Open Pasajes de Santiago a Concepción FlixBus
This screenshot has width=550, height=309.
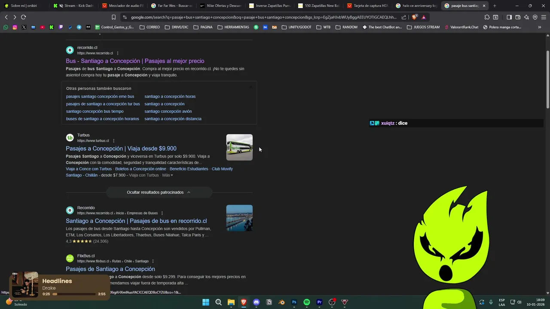(110, 269)
